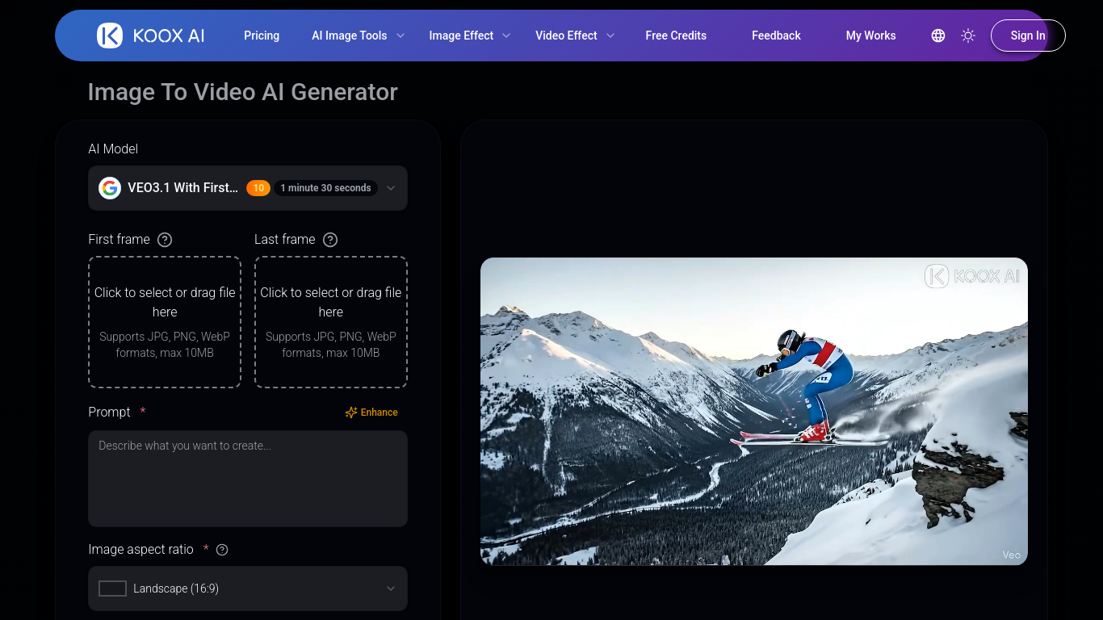Click the Sign In button
The height and width of the screenshot is (620, 1103).
tap(1027, 36)
